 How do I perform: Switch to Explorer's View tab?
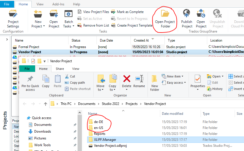click(76, 69)
